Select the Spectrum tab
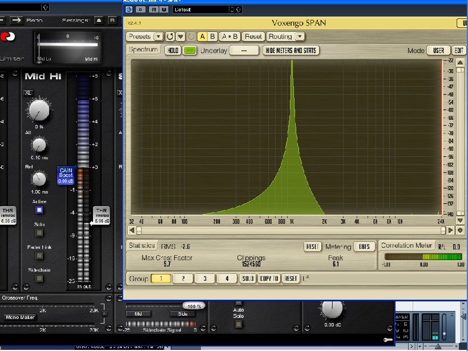 143,50
